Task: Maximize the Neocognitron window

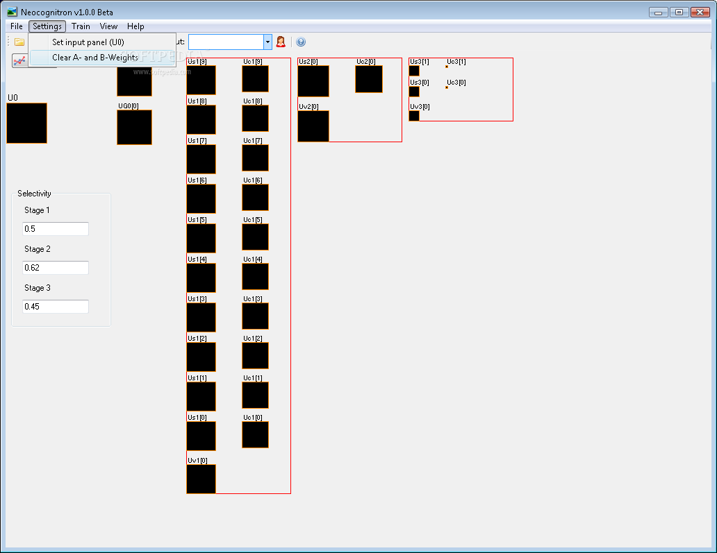Action: [x=679, y=12]
